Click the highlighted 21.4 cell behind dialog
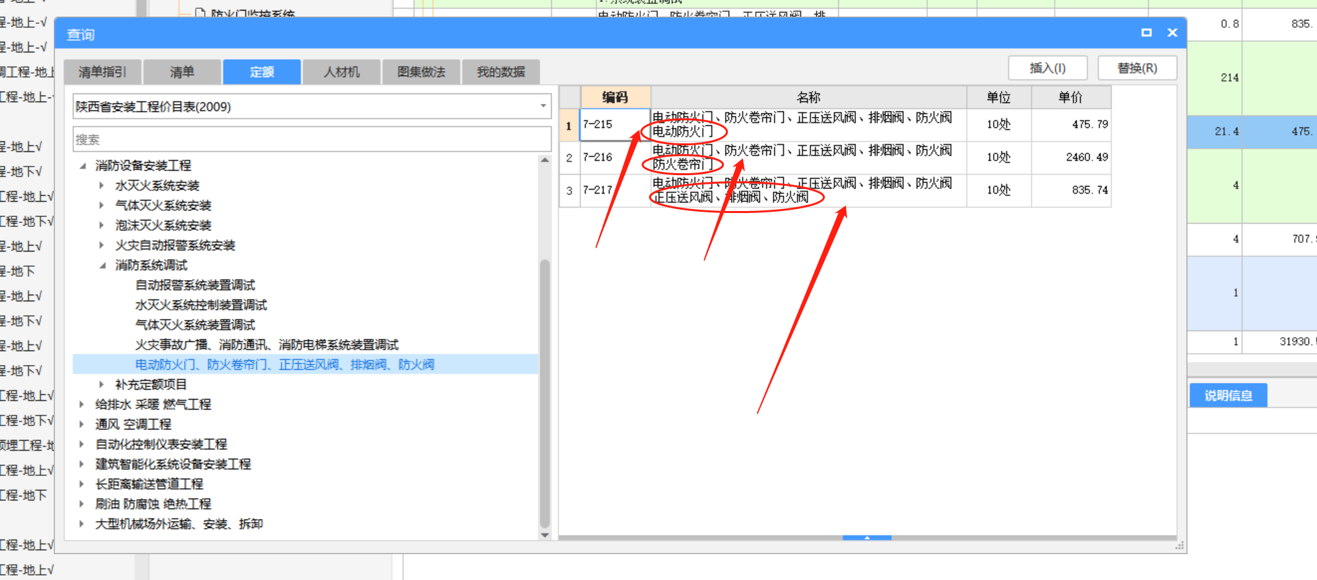 [1215, 131]
